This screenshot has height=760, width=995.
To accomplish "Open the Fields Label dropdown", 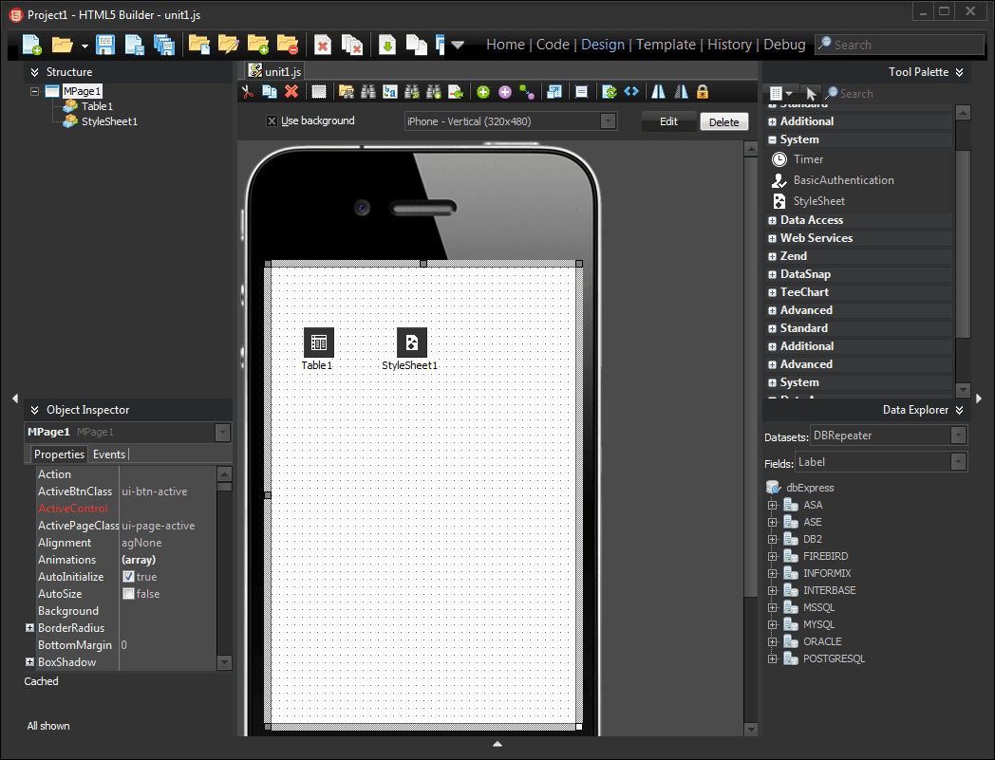I will point(959,462).
